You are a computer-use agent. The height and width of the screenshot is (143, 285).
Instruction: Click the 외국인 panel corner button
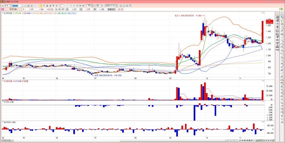point(264,122)
